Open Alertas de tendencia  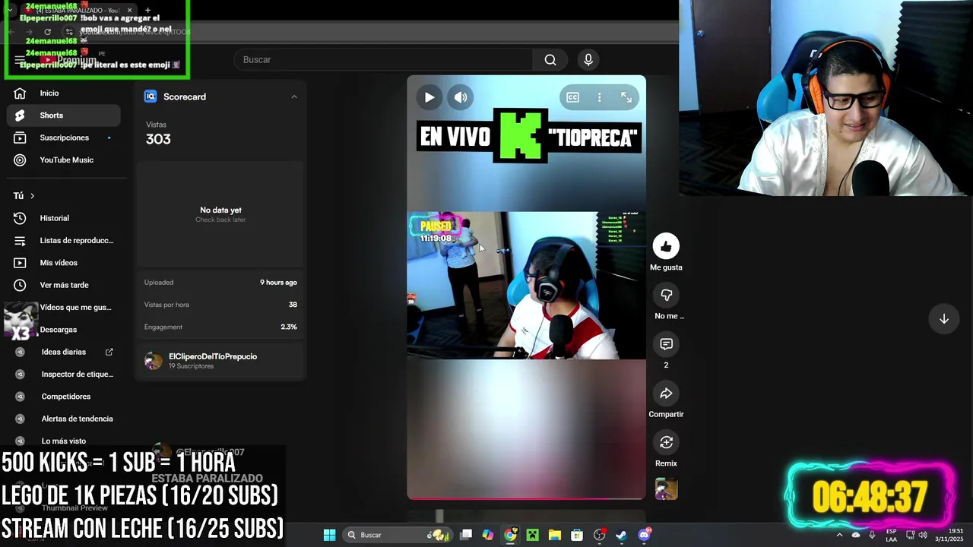click(64, 419)
